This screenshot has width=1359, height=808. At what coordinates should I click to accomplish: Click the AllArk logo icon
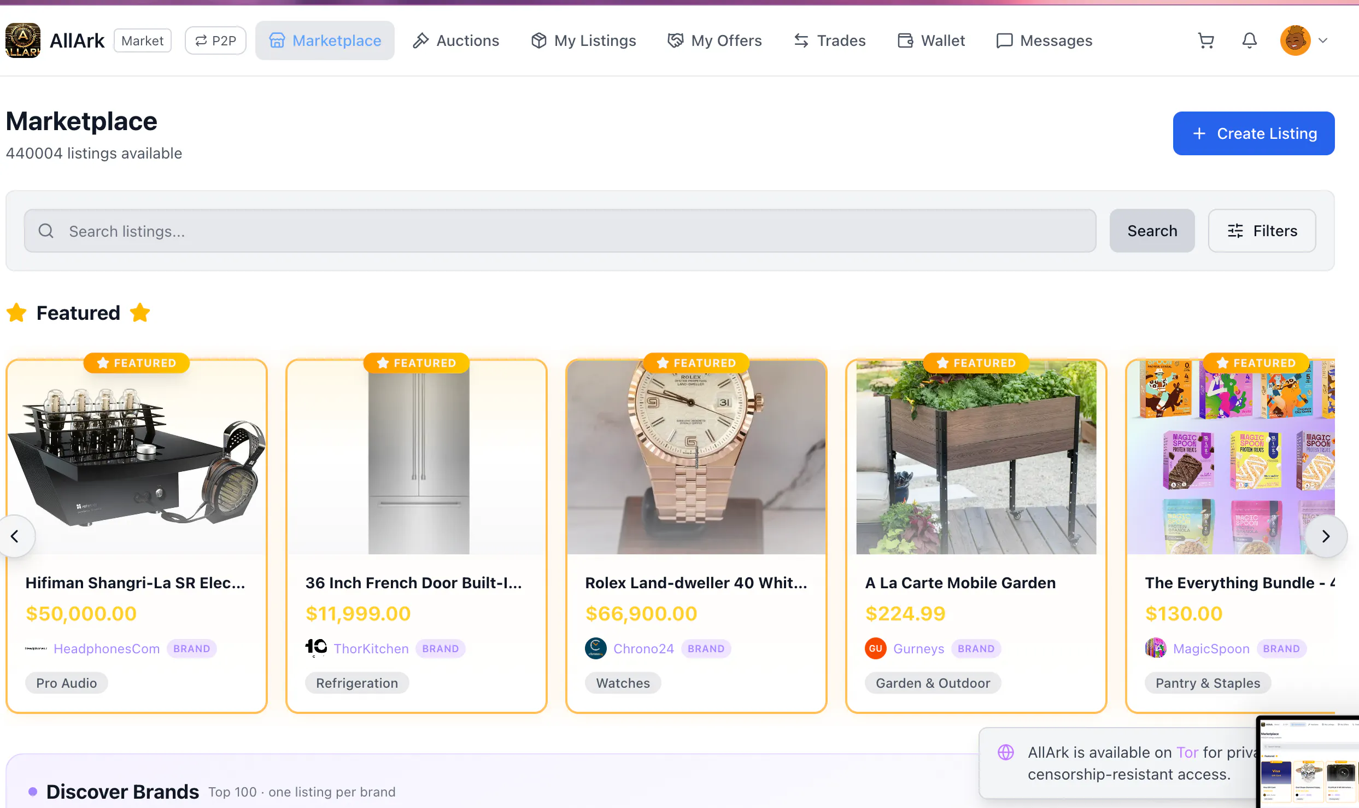pos(23,40)
